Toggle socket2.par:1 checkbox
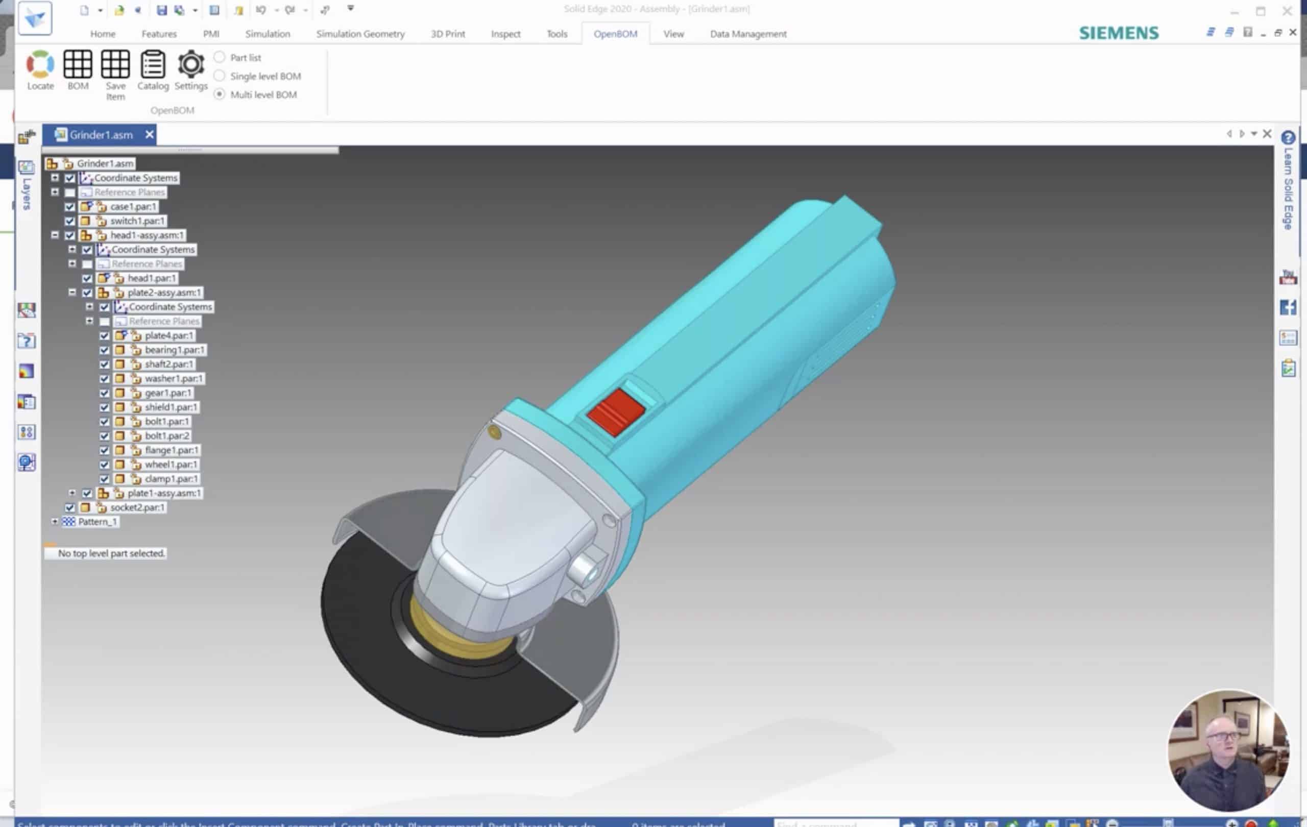 coord(69,508)
